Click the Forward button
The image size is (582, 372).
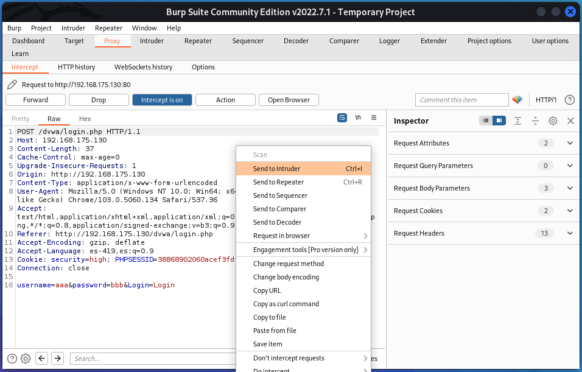coord(36,100)
